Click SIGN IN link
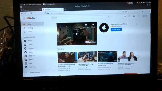 [145, 16]
